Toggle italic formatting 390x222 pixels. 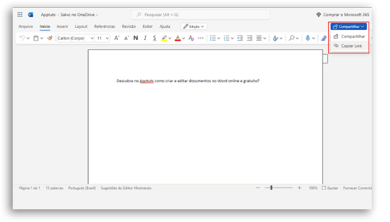tap(145, 38)
